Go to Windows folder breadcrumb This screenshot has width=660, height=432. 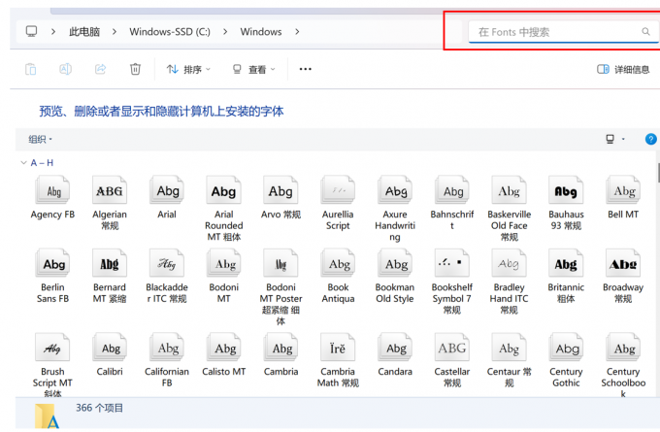click(261, 32)
